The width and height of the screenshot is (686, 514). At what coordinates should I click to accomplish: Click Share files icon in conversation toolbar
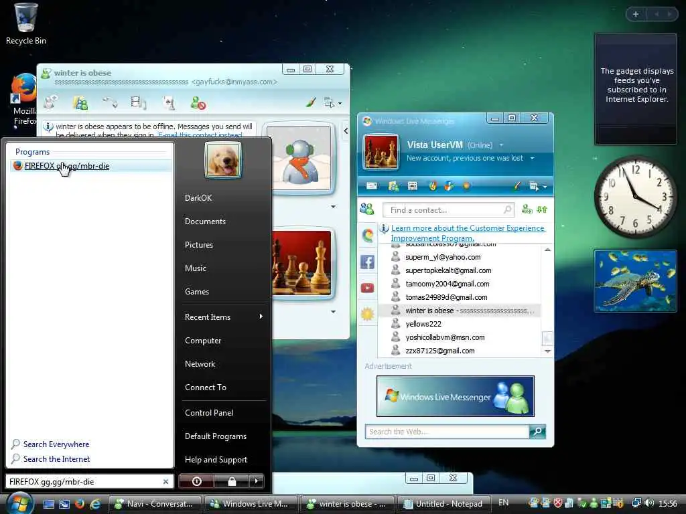80,102
